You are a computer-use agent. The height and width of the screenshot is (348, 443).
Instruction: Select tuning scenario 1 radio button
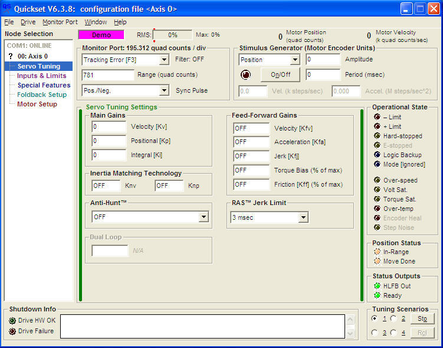tap(375, 318)
